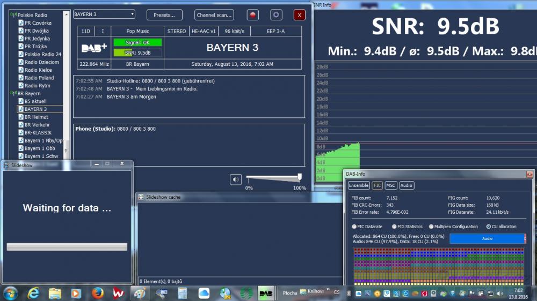Select the PR Czwórka station icon
This screenshot has height=301, width=537.
click(x=21, y=23)
